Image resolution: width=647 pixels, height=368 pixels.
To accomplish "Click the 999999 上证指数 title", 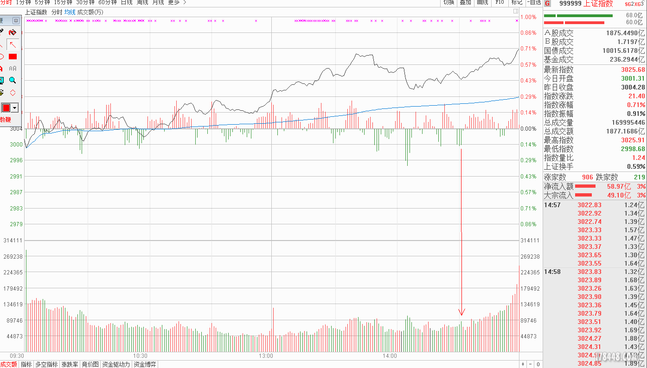I will [x=586, y=4].
